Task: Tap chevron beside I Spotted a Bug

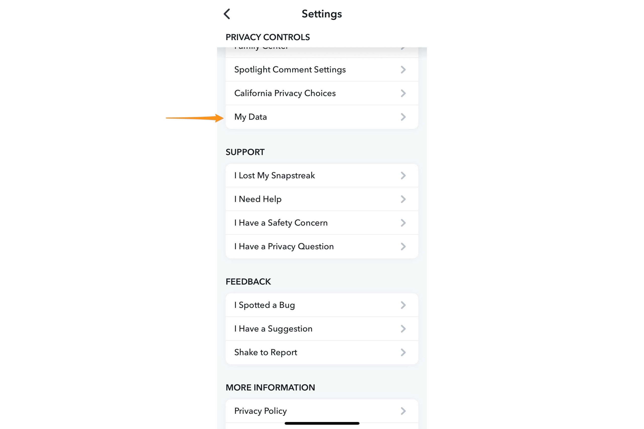Action: (x=403, y=305)
